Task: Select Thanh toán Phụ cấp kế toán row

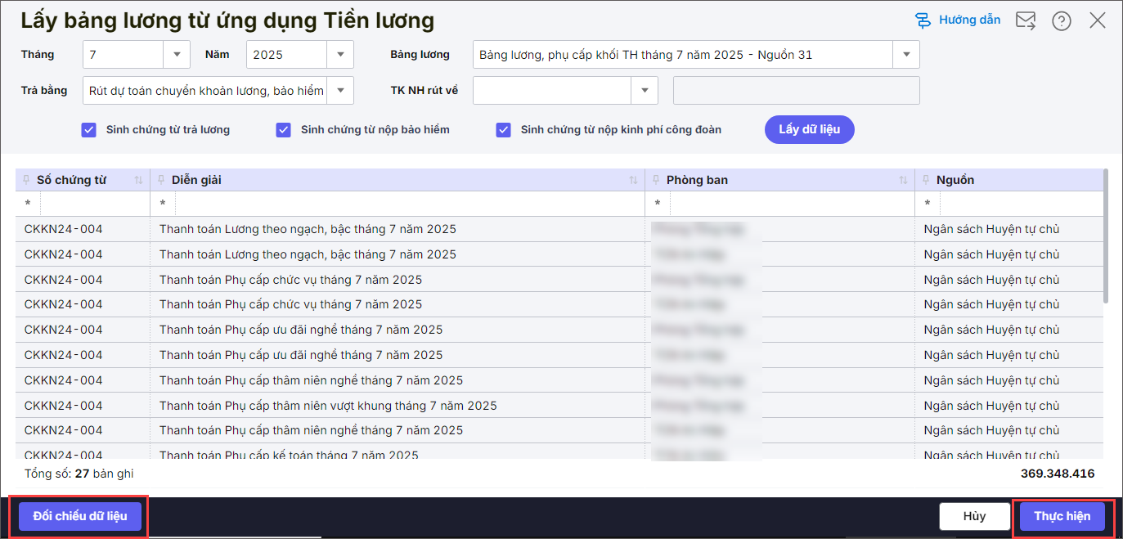Action: 559,451
